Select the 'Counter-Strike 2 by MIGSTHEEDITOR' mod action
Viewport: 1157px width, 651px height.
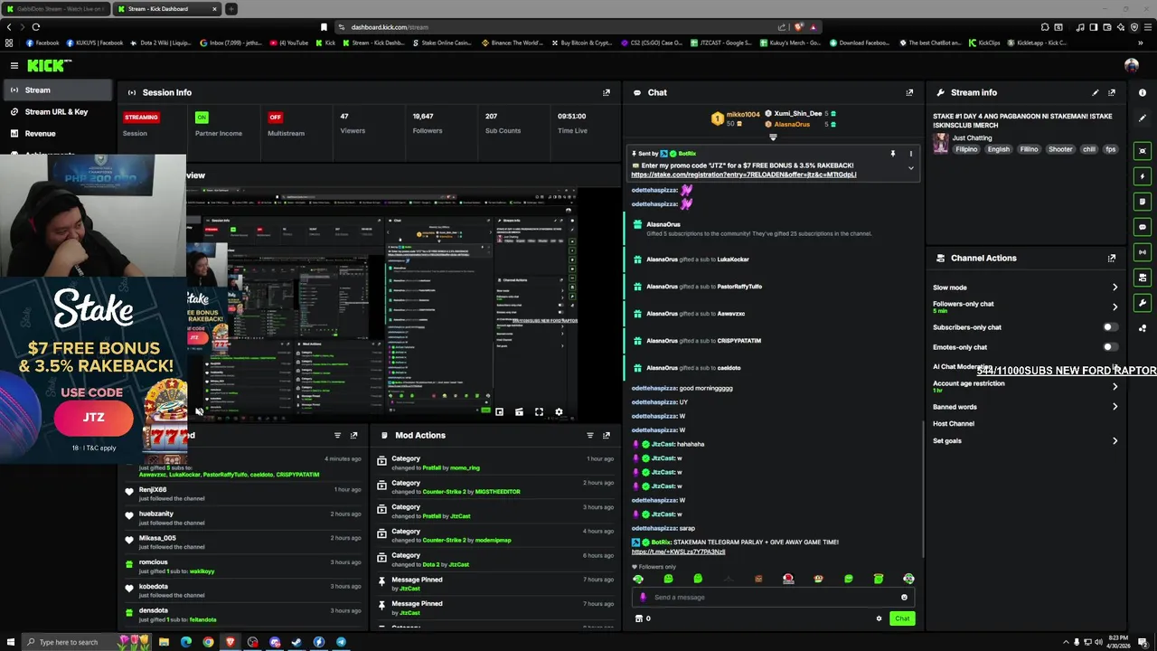[x=494, y=486]
